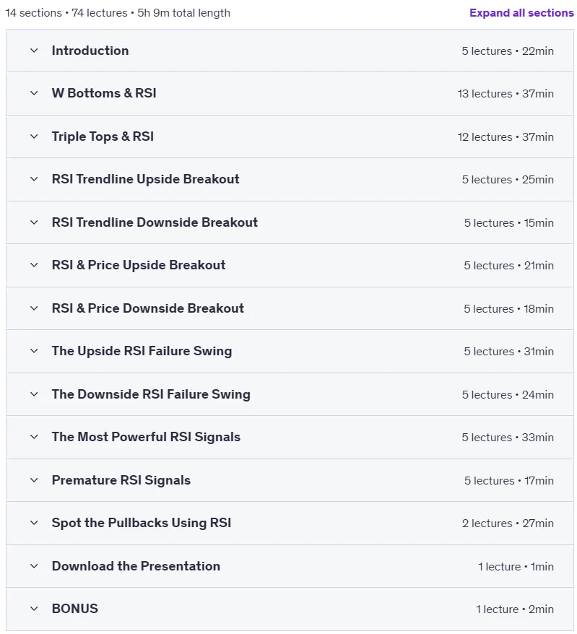Open The Most Powerful RSI Signals section
This screenshot has width=577, height=634.
[290, 437]
